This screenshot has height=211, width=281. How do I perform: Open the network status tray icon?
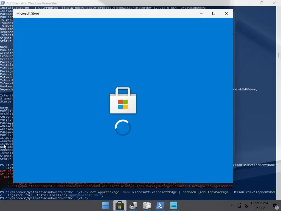(x=239, y=206)
